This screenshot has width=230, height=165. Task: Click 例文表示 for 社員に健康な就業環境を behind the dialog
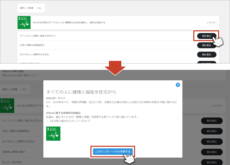[x=212, y=131]
